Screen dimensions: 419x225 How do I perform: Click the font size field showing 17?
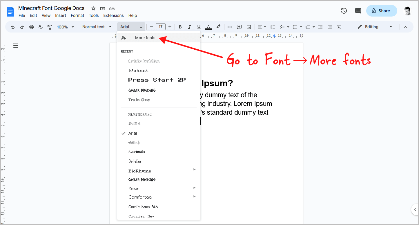point(161,27)
